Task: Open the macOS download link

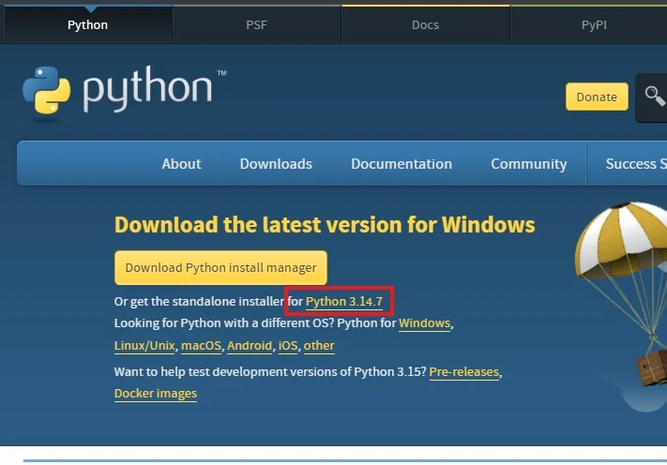Action: (x=201, y=346)
